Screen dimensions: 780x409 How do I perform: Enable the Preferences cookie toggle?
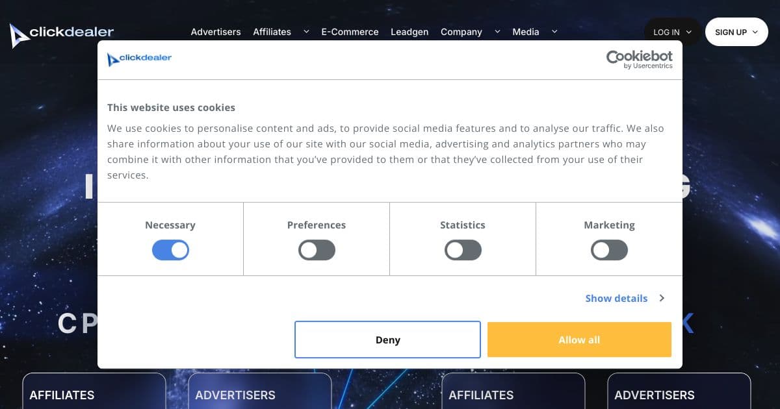click(317, 250)
